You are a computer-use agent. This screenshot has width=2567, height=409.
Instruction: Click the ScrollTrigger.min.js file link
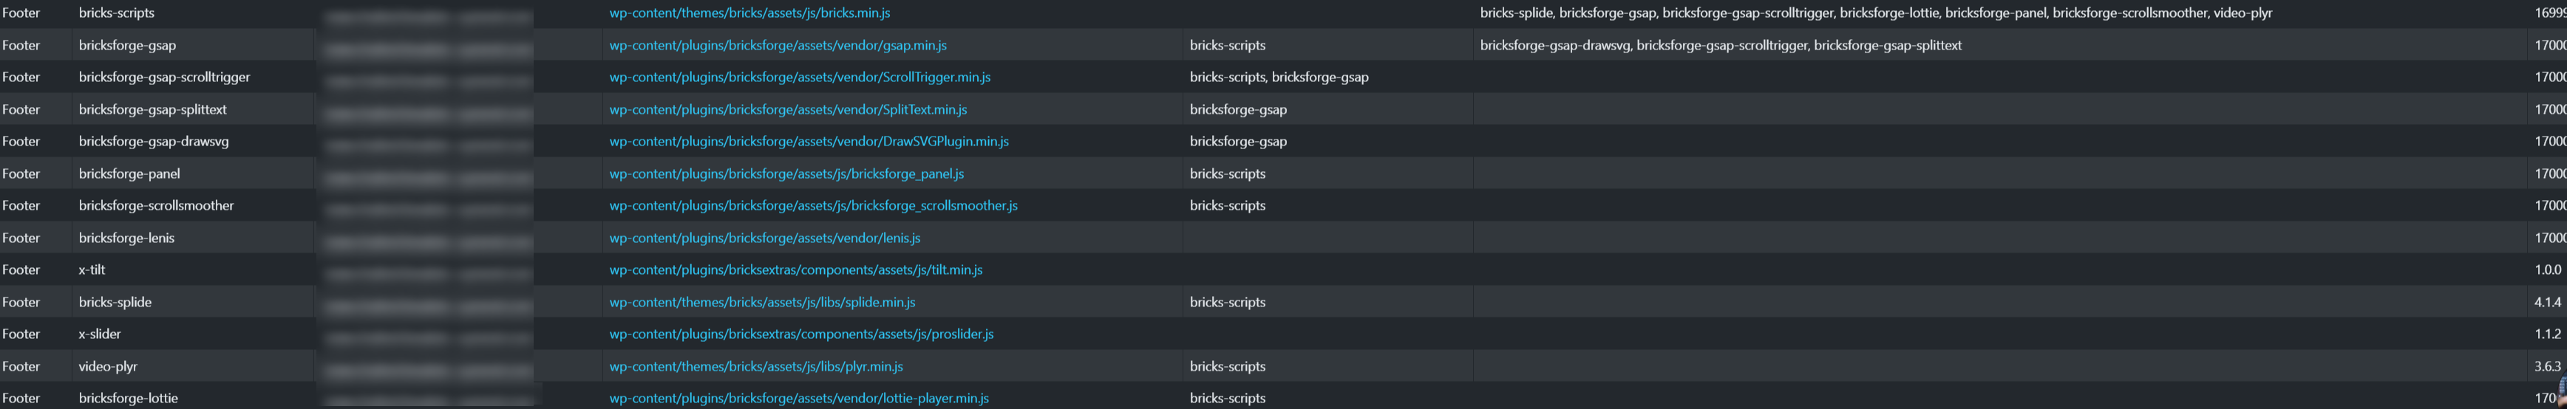pyautogui.click(x=799, y=77)
